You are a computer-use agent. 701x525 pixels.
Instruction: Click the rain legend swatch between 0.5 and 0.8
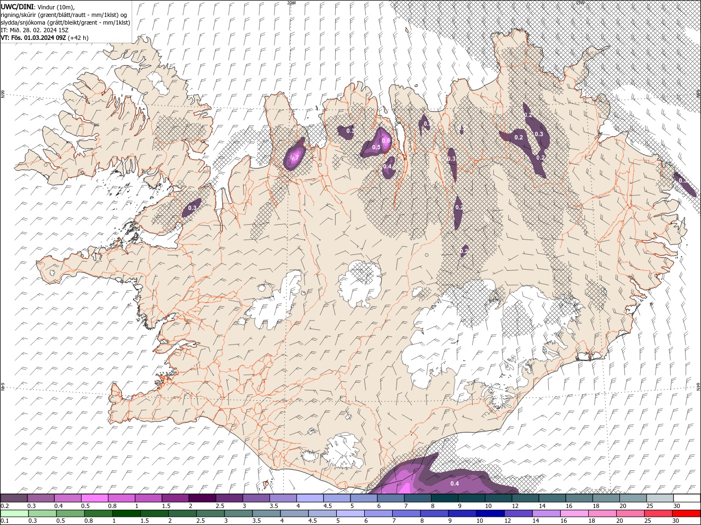click(x=70, y=514)
